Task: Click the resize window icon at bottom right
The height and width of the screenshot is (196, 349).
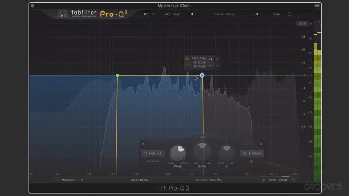Action: tap(293, 180)
